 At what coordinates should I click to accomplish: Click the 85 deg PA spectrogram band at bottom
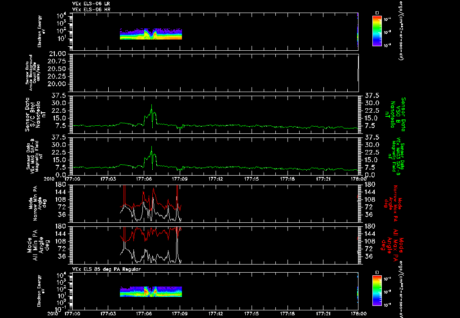coord(151,291)
